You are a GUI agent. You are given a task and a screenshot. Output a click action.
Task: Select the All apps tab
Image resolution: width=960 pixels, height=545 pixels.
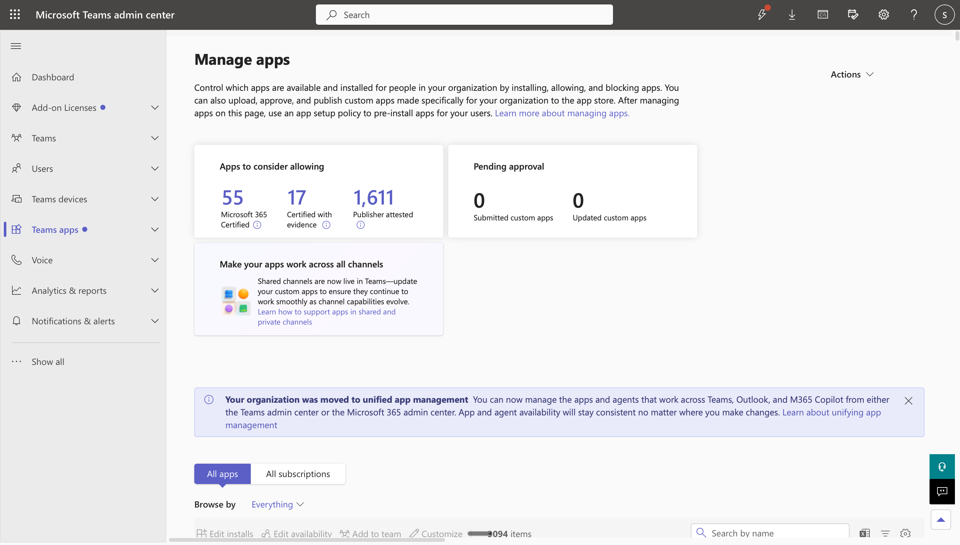click(222, 474)
